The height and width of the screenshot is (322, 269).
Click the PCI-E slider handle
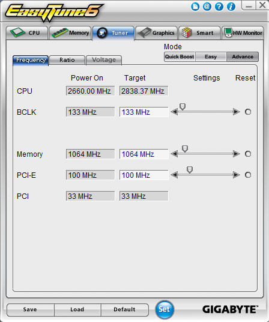pyautogui.click(x=190, y=169)
